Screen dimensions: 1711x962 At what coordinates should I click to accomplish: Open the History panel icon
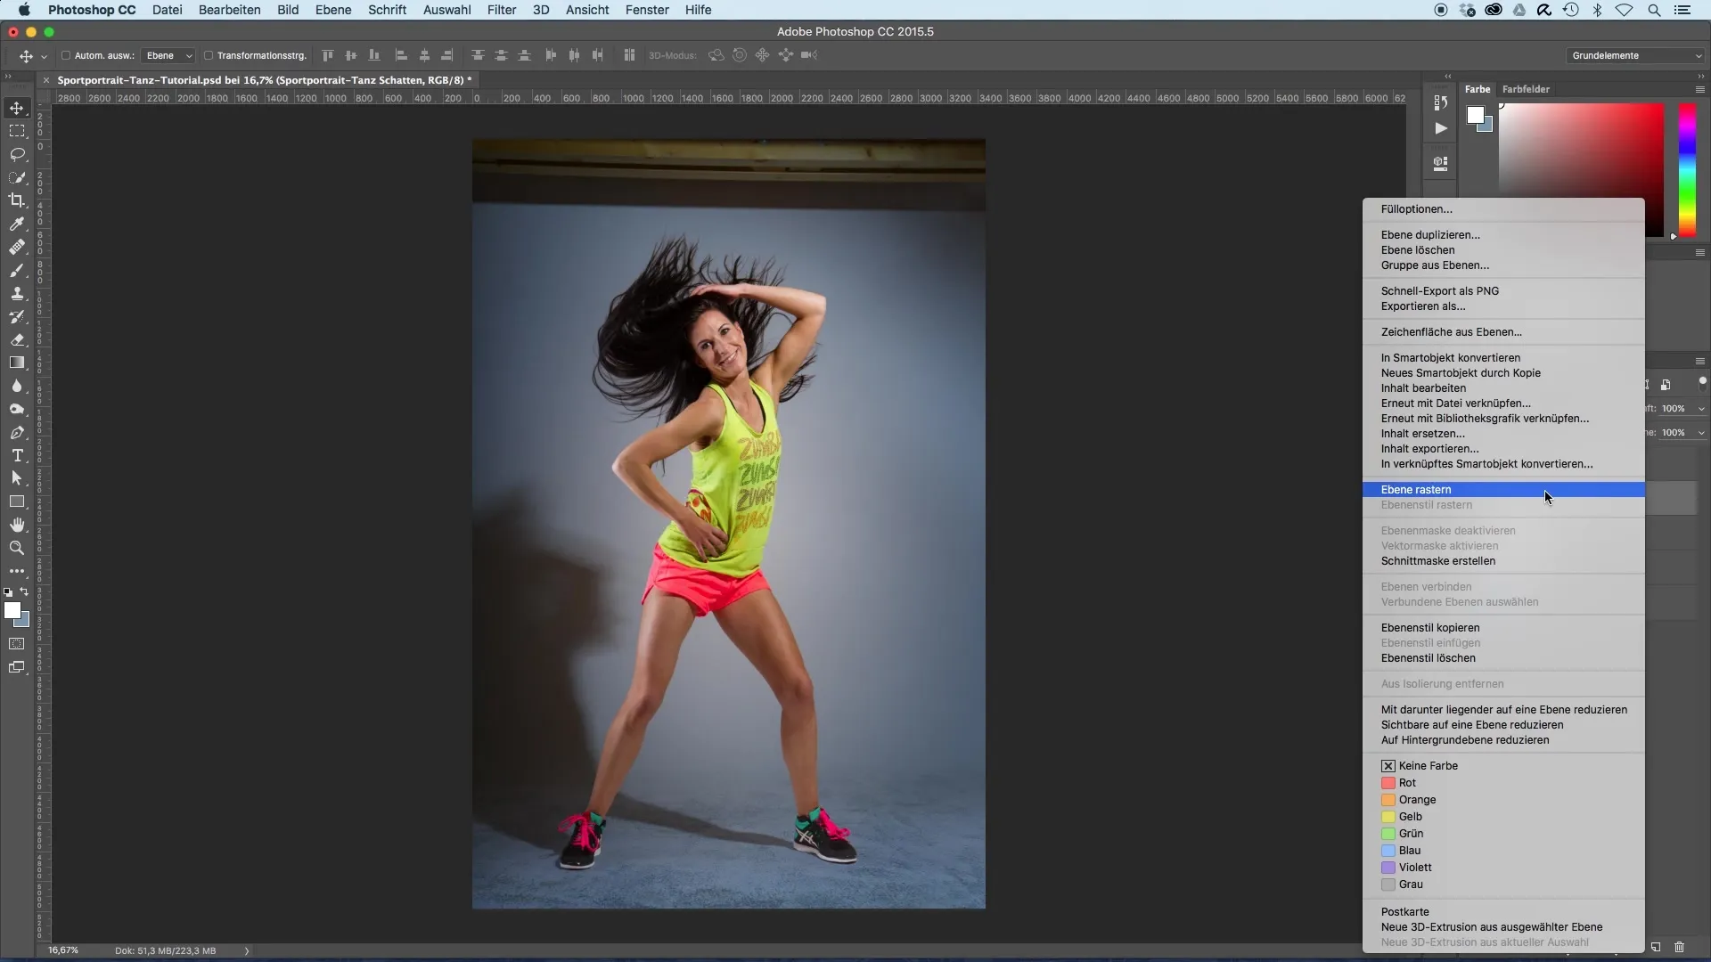[x=1440, y=102]
